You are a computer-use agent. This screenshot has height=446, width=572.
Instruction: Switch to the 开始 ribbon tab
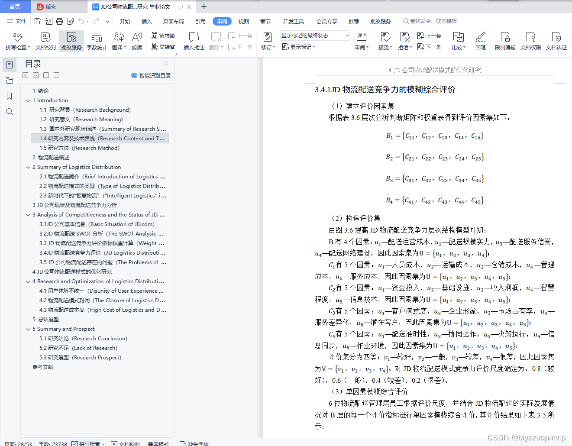(125, 21)
